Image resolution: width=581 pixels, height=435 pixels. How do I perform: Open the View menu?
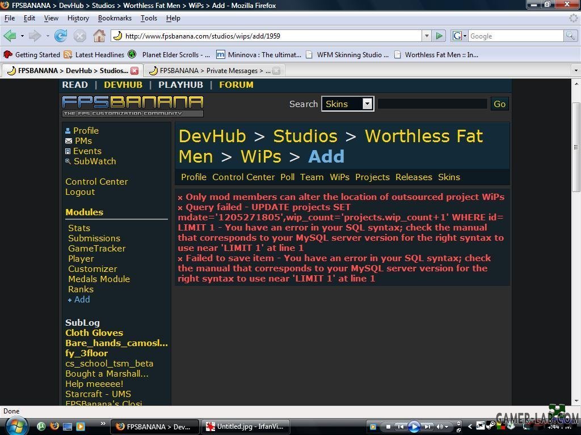pyautogui.click(x=51, y=18)
